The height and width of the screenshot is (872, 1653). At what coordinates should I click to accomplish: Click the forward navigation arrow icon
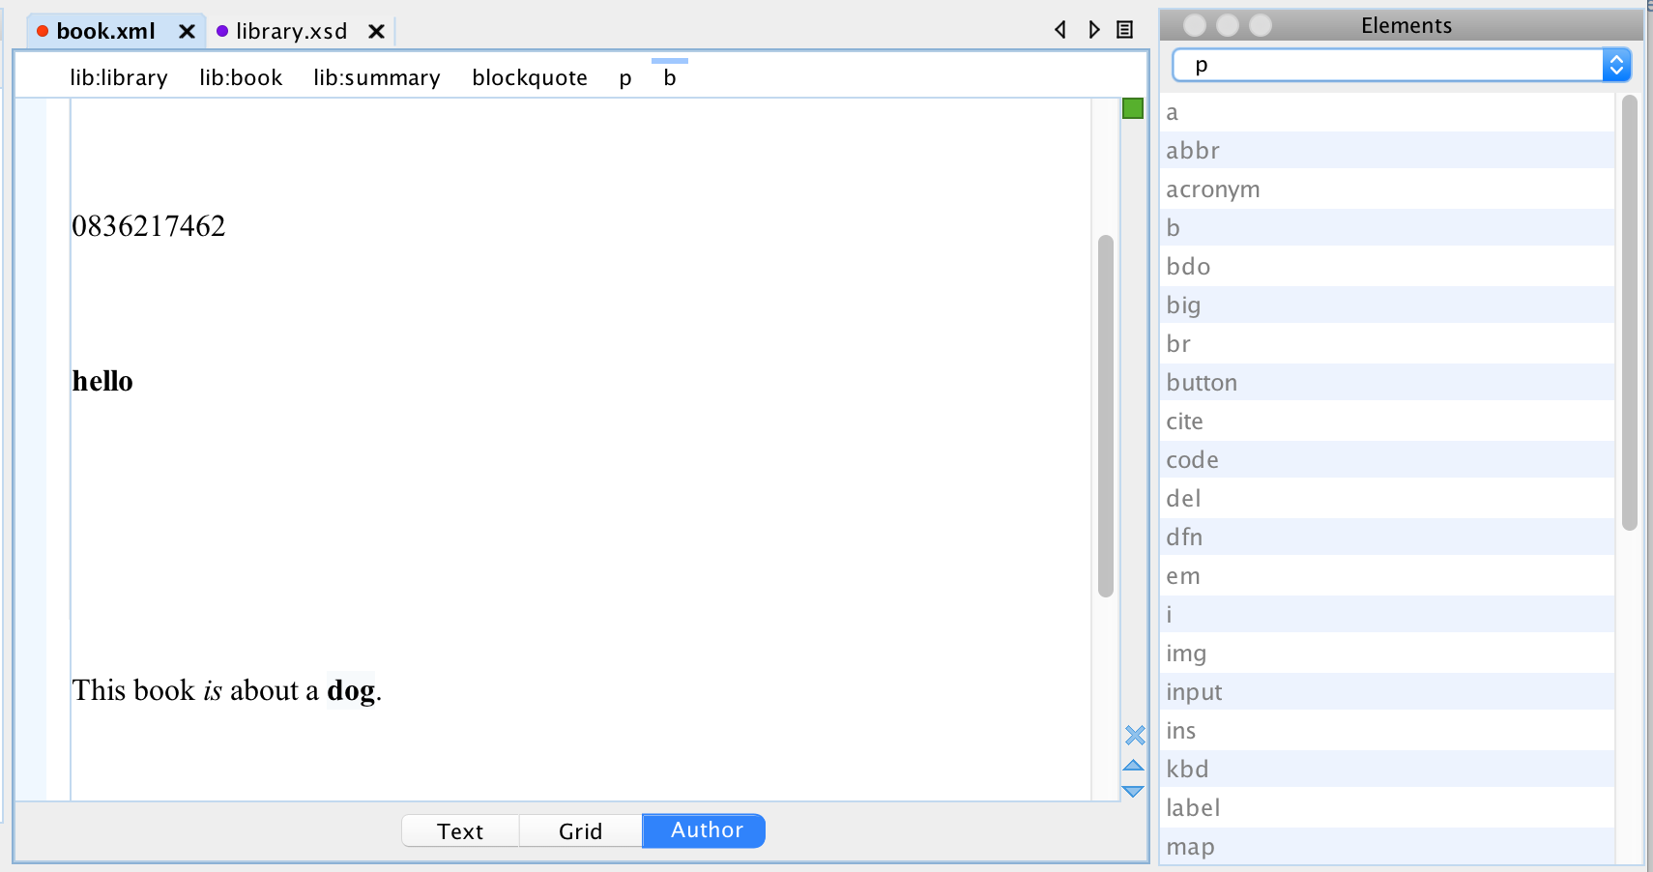click(1093, 30)
